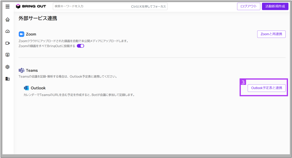Open the organization building icon in sidebar
The width and height of the screenshot is (292, 158).
(7, 79)
